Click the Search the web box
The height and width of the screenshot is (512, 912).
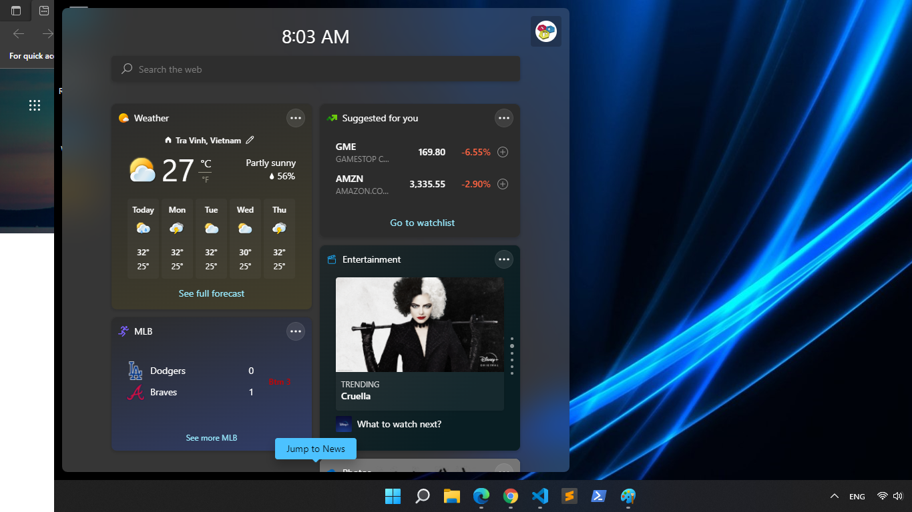coord(316,69)
